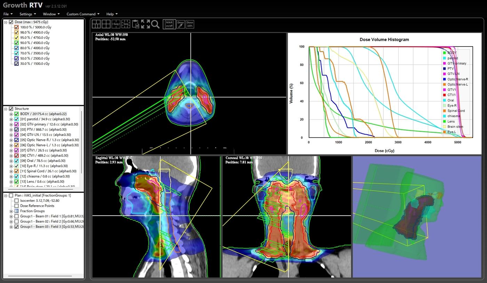The height and width of the screenshot is (283, 487).
Task: Switch to the 2x2 grid layout
Action: coord(106,24)
